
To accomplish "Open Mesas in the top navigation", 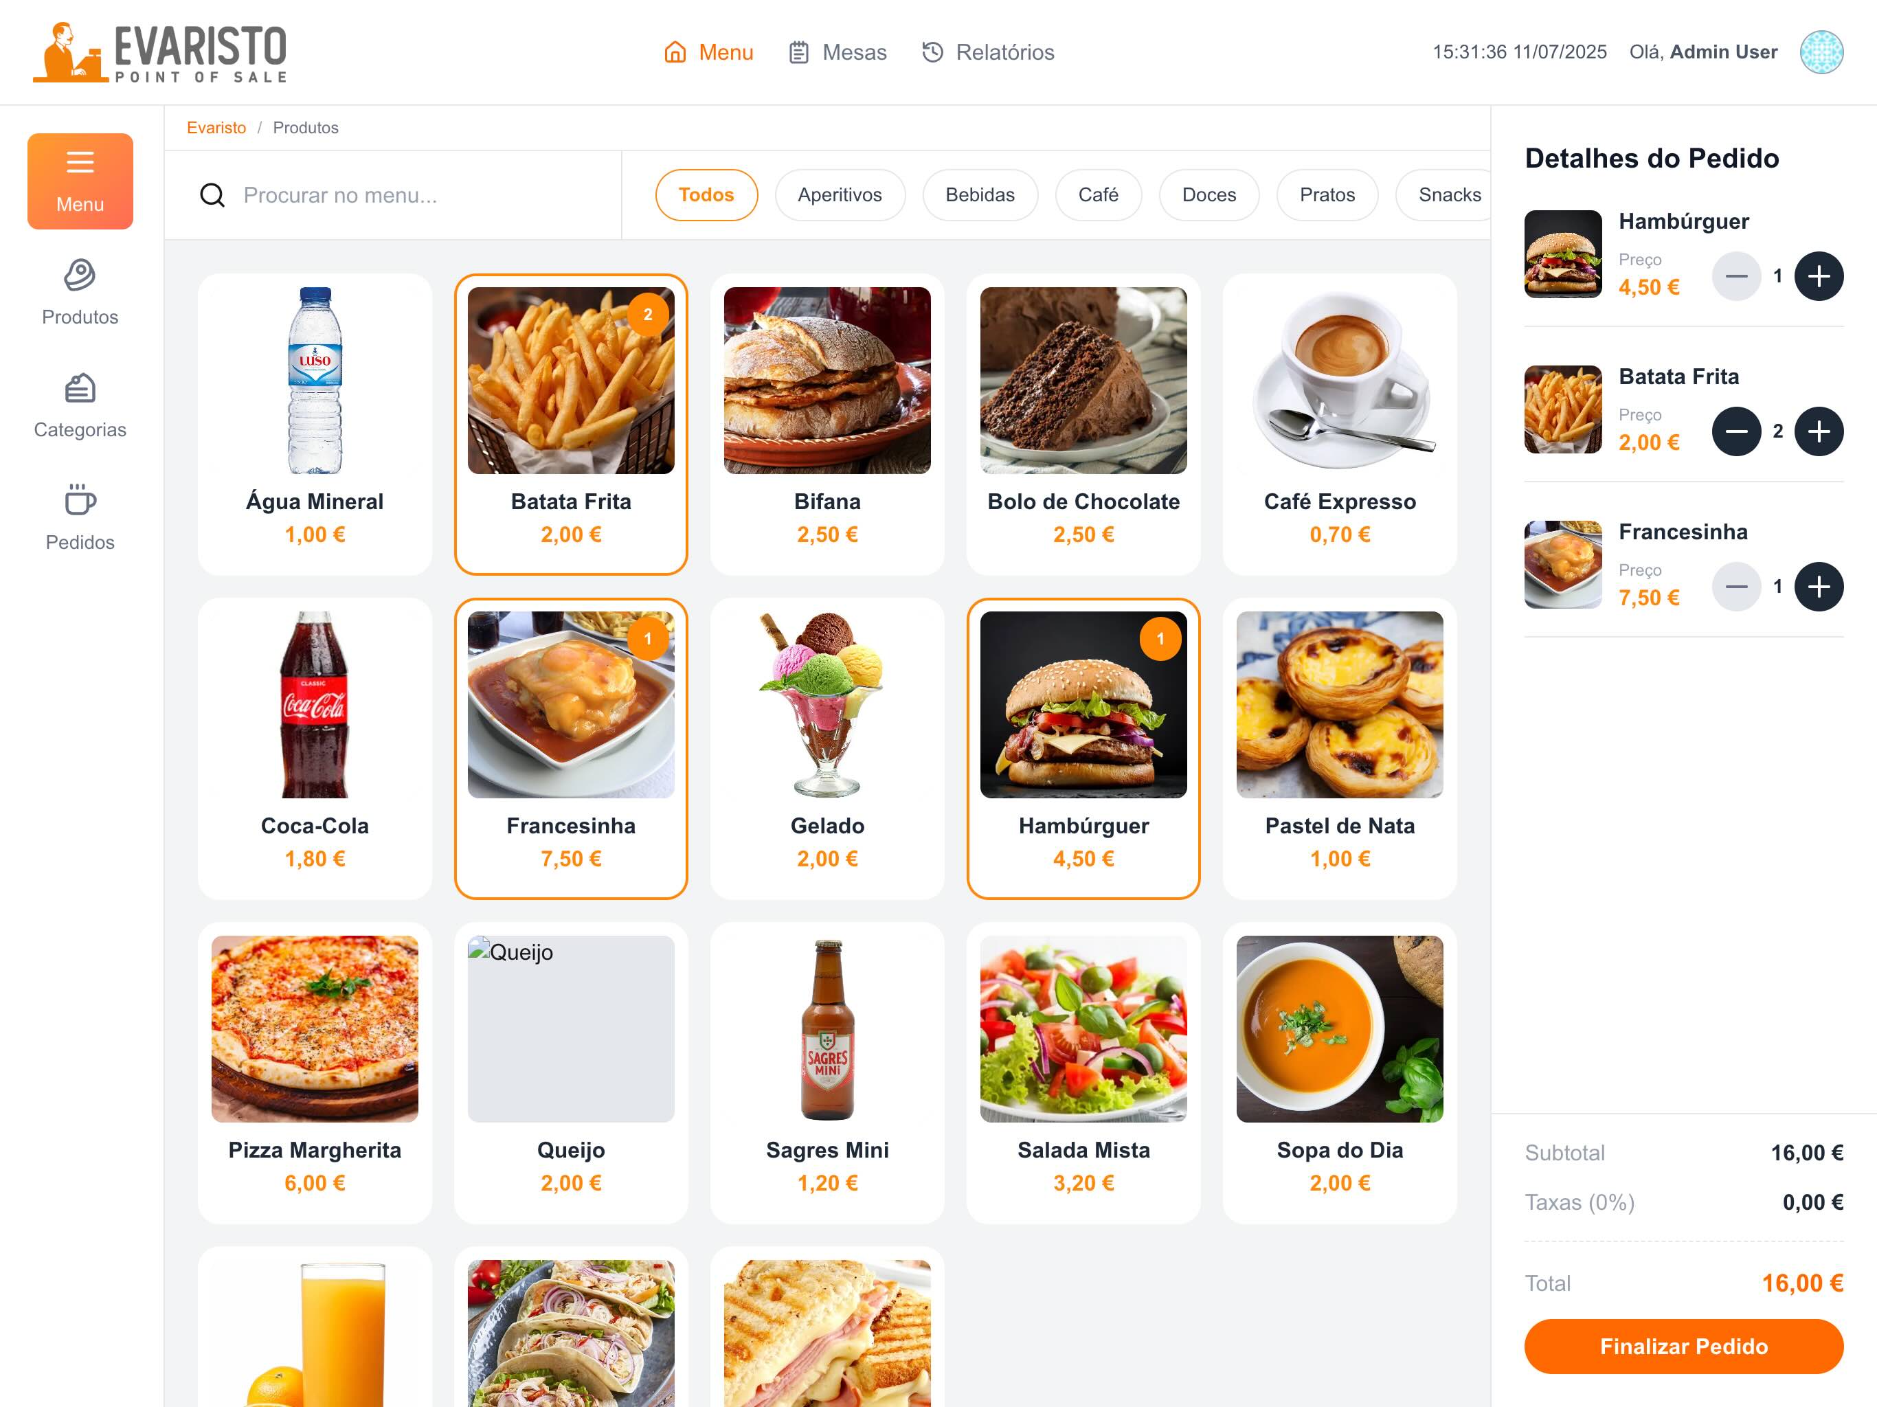I will 837,53.
